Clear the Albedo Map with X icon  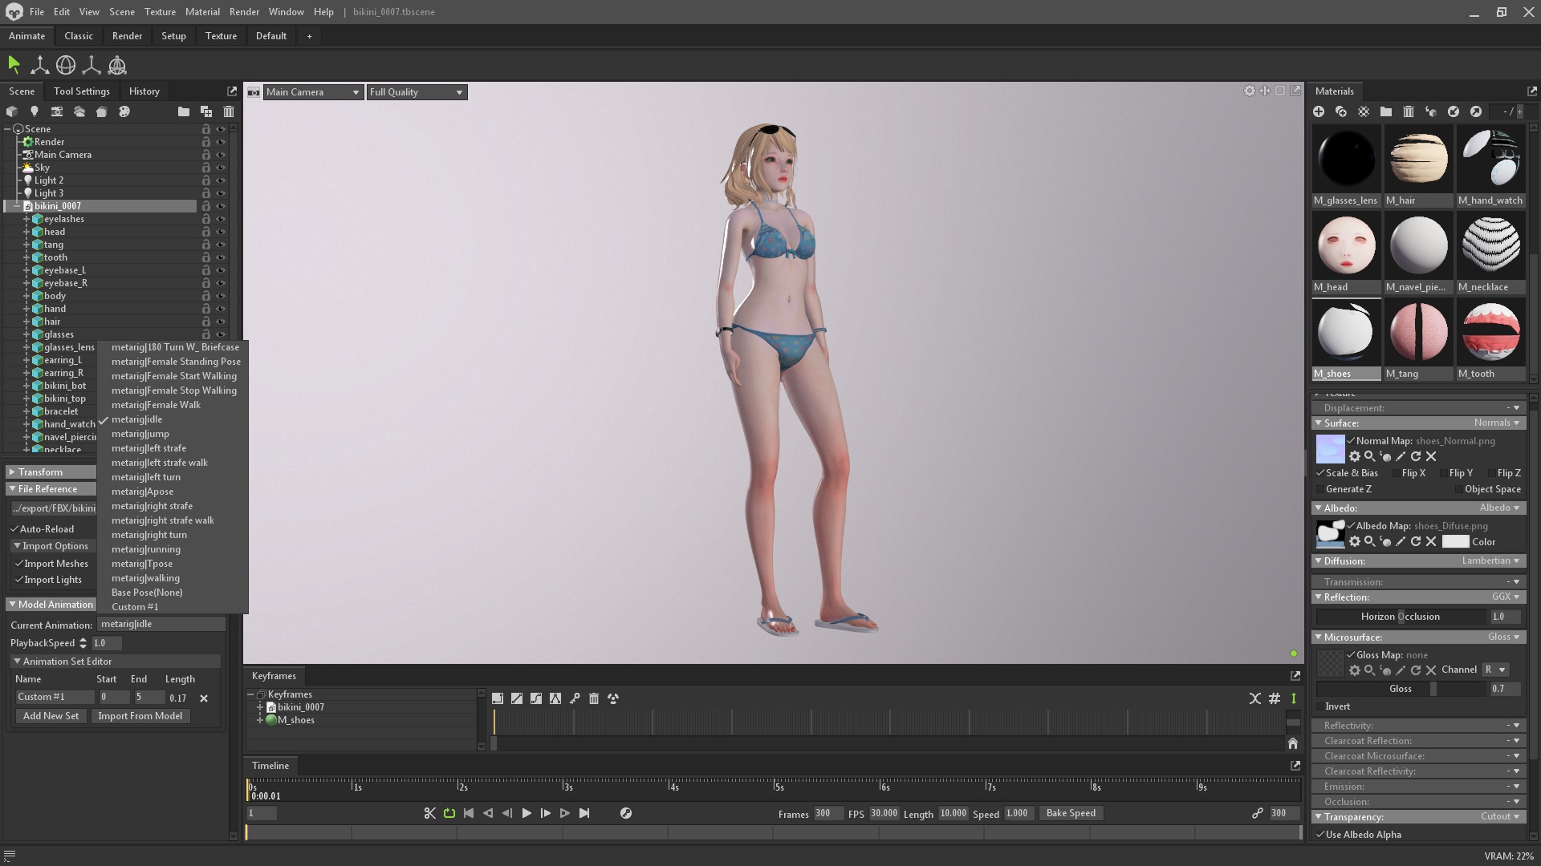pos(1431,541)
